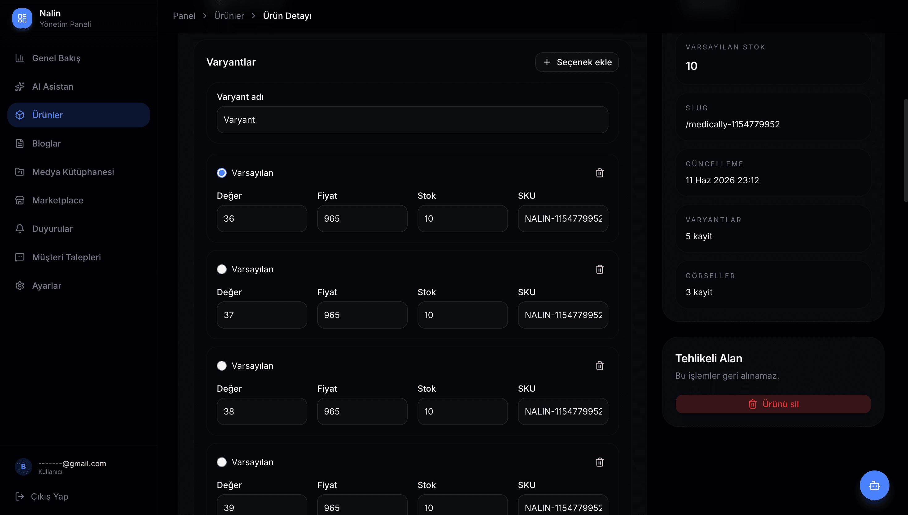This screenshot has height=515, width=908.
Task: Select Ürünler in the sidebar
Action: (78, 115)
